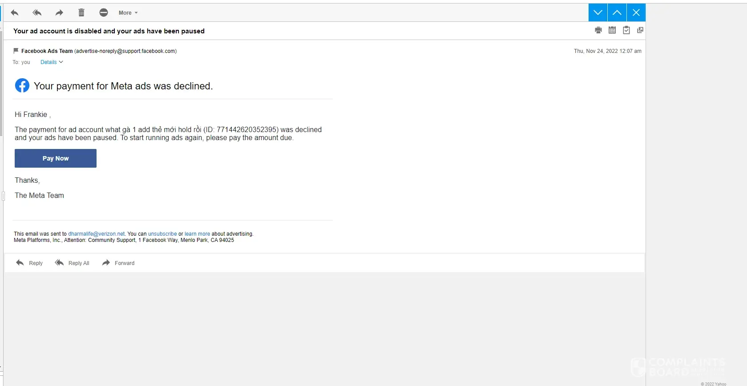
Task: Click the 'To: you' recipient line
Action: point(21,62)
